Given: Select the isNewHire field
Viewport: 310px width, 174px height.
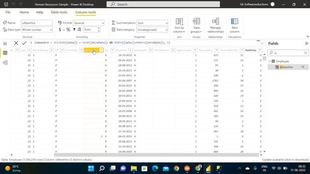Looking at the screenshot, I should (x=286, y=67).
